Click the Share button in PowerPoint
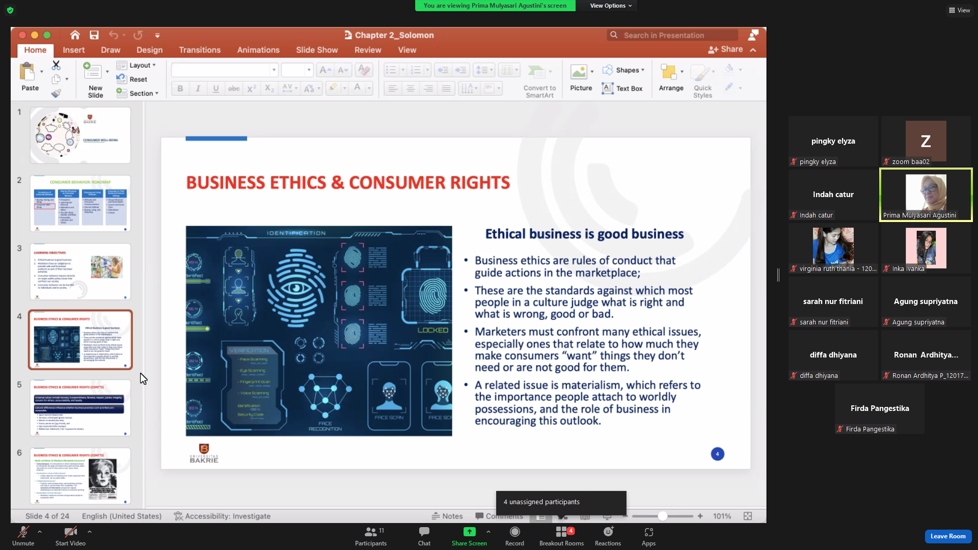 pyautogui.click(x=725, y=49)
